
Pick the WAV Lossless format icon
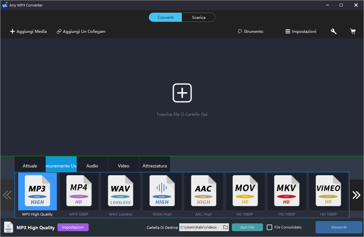[x=120, y=191]
